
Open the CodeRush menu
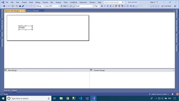pos(73,2)
